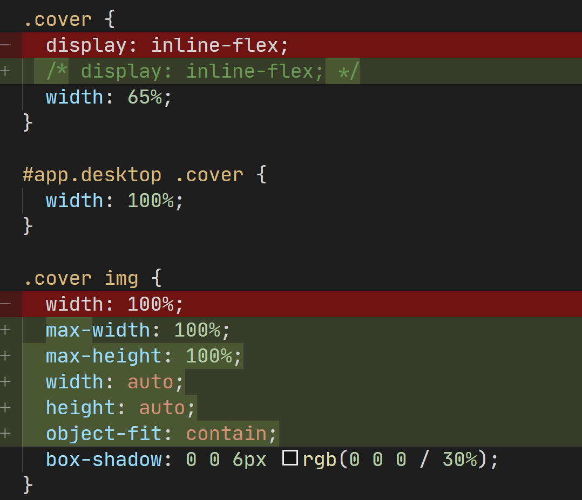Click the '.cover img {' selector line
The height and width of the screenshot is (500, 582).
pos(92,278)
